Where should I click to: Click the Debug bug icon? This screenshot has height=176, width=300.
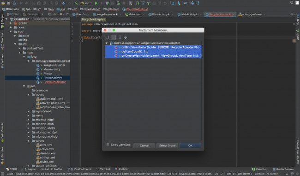(107, 3)
